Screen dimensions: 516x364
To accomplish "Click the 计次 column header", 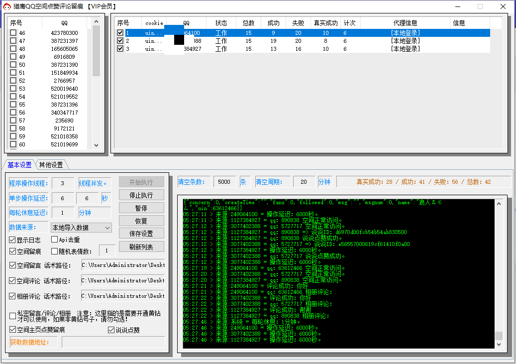I will point(350,23).
